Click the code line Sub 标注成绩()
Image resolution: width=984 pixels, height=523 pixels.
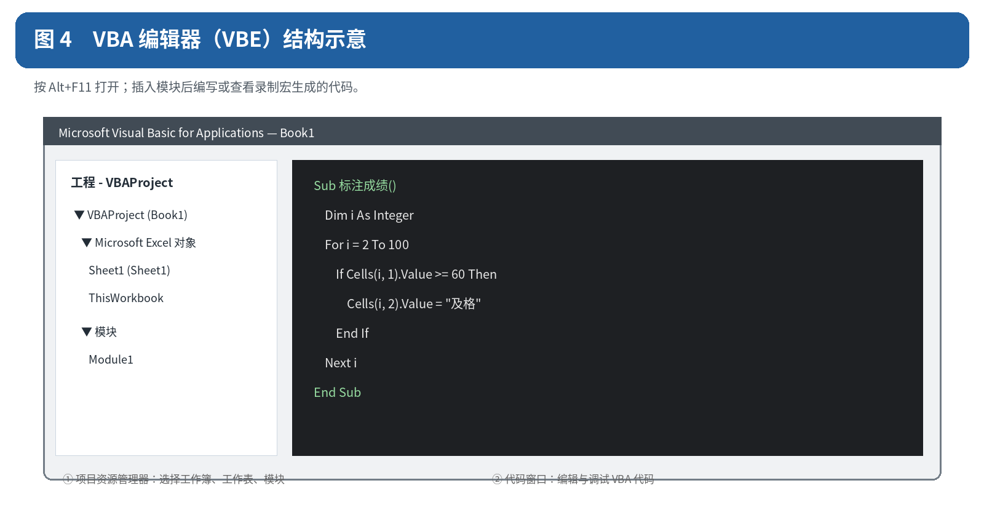point(355,185)
